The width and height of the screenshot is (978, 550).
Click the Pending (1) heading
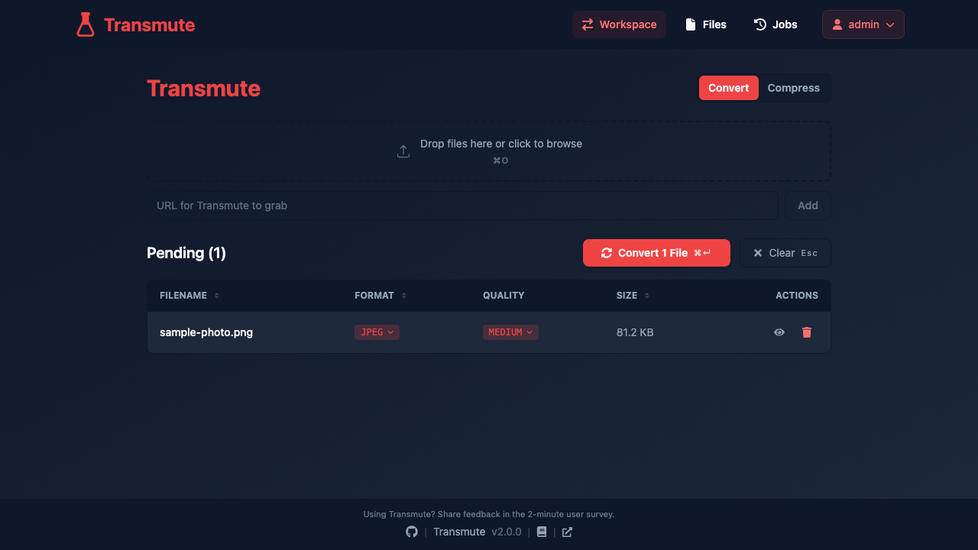click(x=186, y=253)
